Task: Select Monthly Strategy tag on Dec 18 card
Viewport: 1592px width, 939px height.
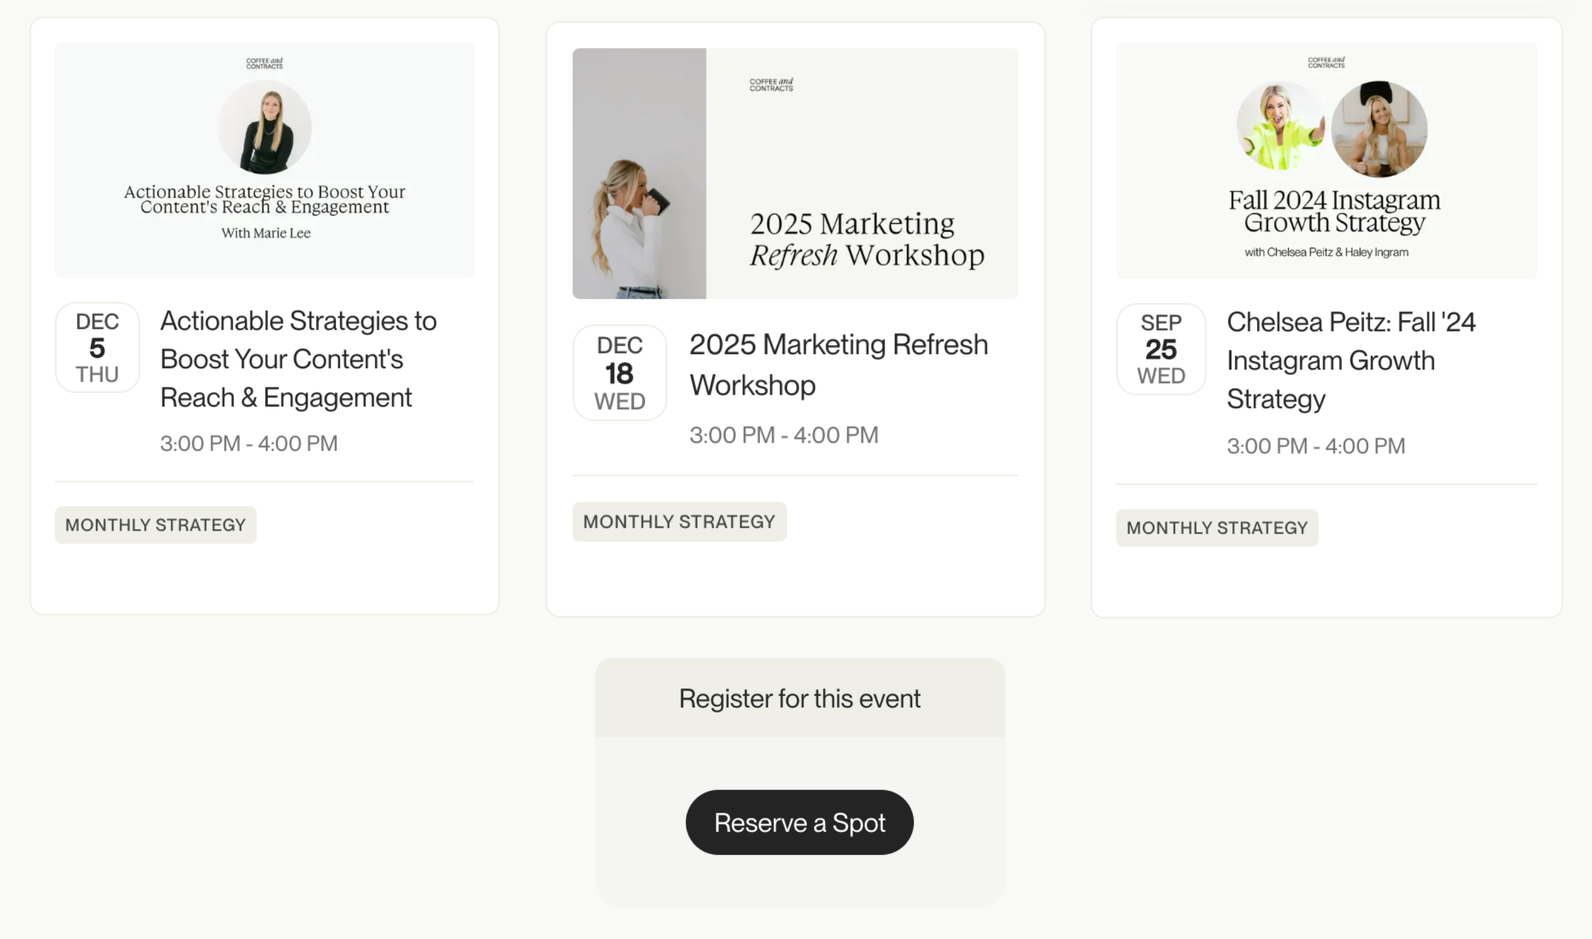Action: tap(679, 521)
